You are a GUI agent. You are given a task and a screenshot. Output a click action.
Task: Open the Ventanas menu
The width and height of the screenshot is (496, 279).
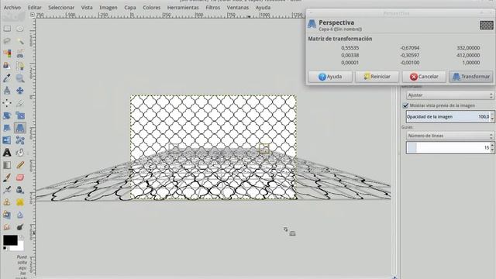tap(238, 7)
